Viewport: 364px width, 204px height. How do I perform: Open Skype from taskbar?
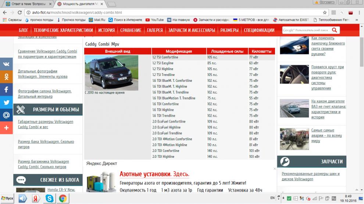(x=49, y=198)
